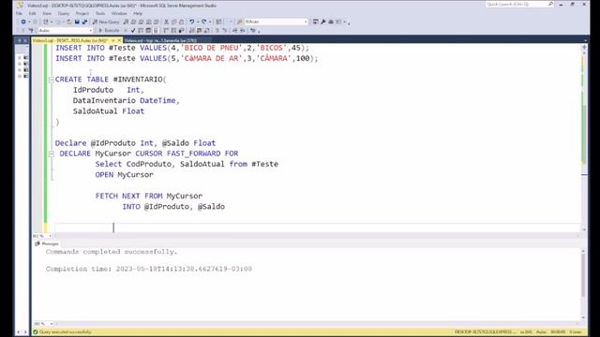Click the Completion time message line
This screenshot has height=337, width=600.
(x=149, y=269)
